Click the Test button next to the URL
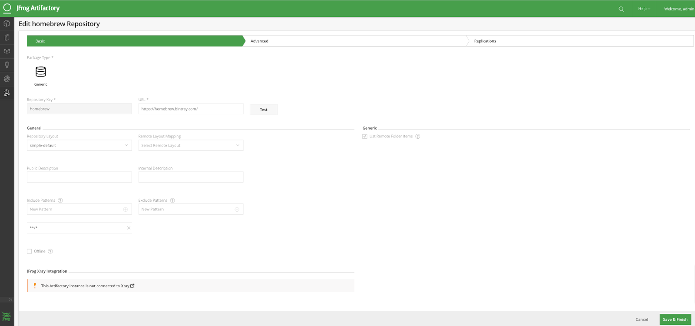695x326 pixels. (x=263, y=110)
